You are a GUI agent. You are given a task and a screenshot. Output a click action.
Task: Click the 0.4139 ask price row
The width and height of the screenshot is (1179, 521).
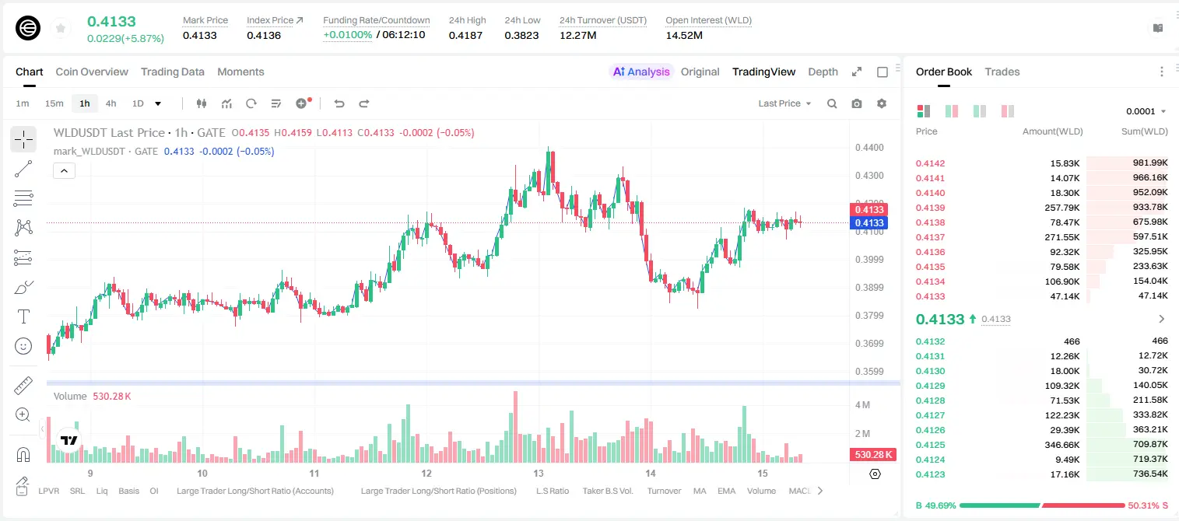coord(1041,208)
